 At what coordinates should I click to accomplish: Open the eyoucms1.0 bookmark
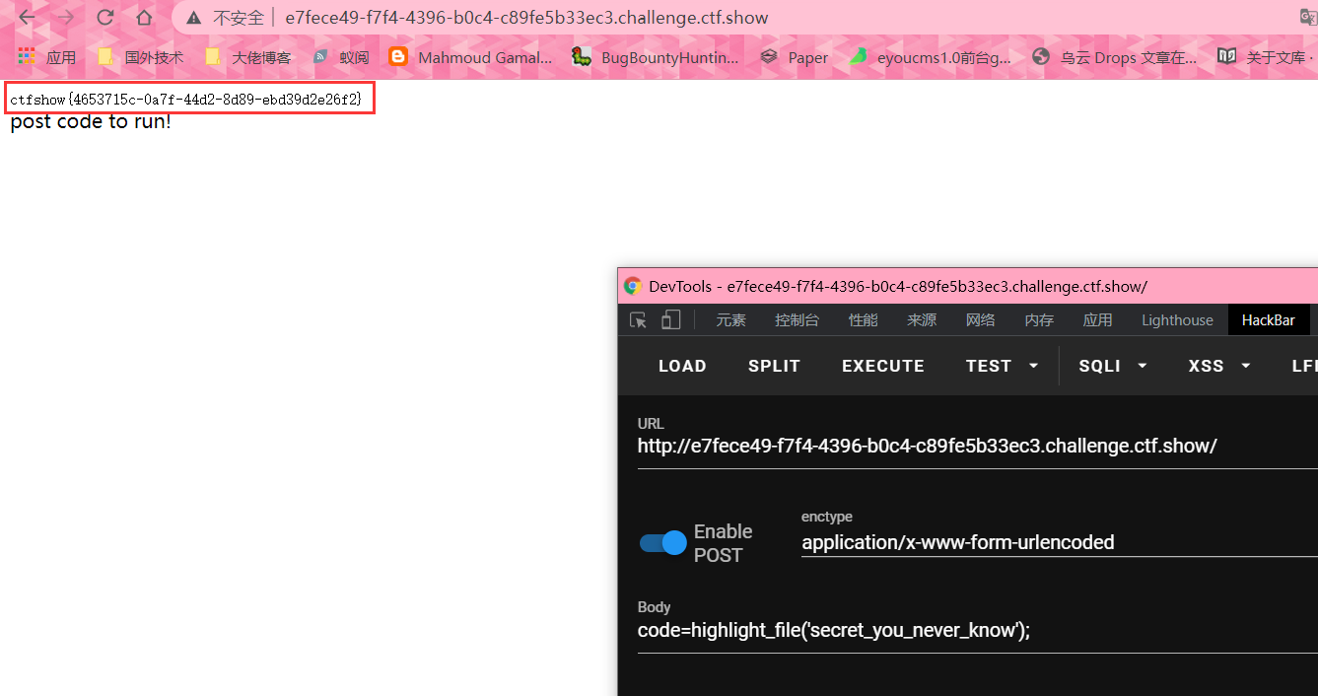click(930, 57)
